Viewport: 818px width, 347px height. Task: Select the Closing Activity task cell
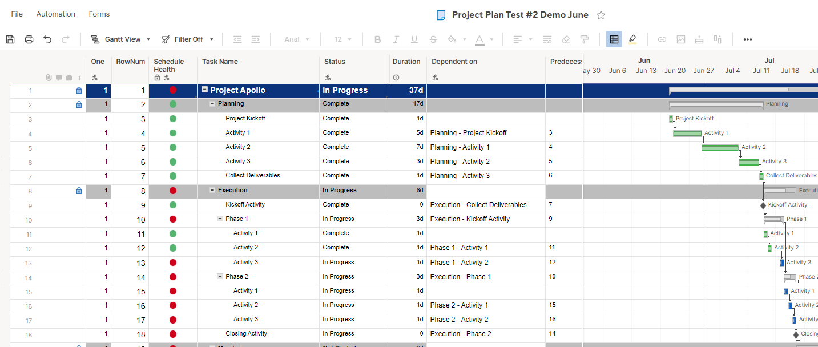coord(246,334)
